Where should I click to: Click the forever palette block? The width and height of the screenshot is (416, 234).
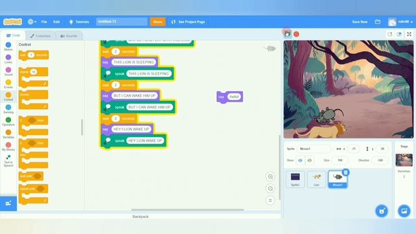coord(33,99)
